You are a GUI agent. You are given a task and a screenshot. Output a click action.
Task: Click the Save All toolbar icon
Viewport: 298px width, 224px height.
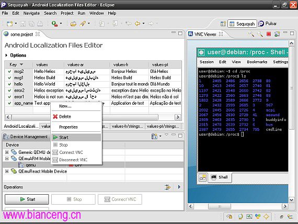coord(31,24)
